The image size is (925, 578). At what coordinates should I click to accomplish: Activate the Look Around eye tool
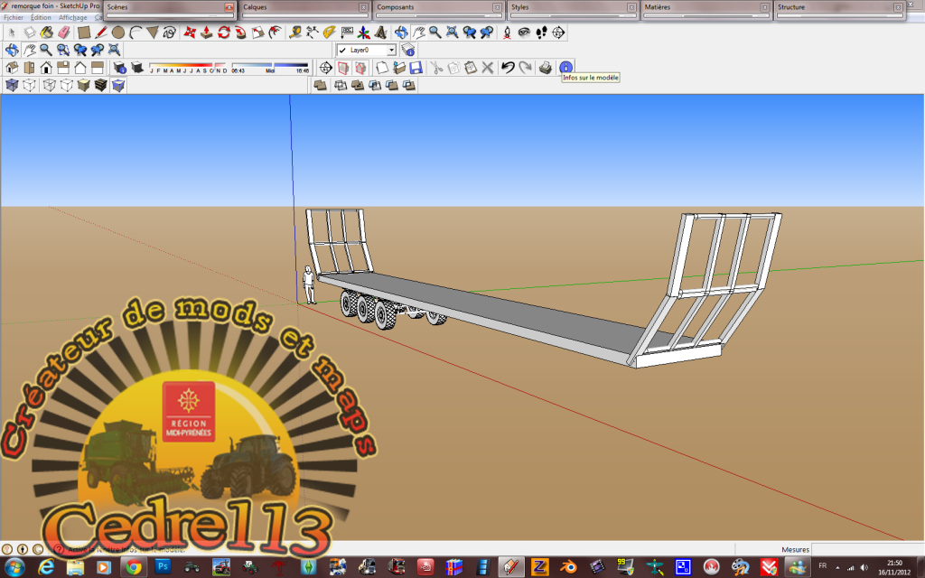[524, 33]
